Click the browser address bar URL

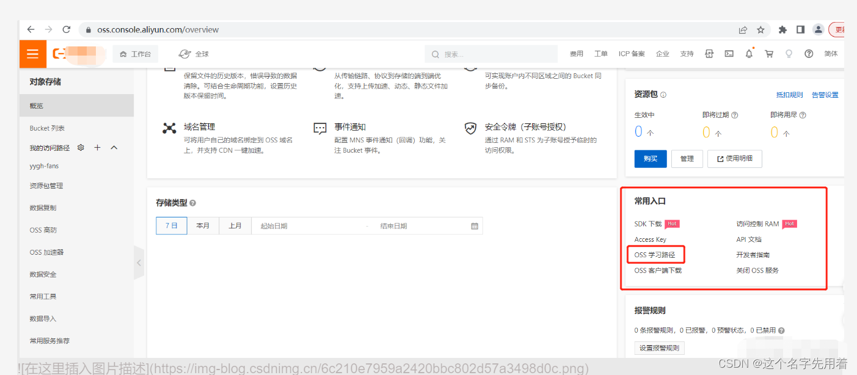pos(158,29)
